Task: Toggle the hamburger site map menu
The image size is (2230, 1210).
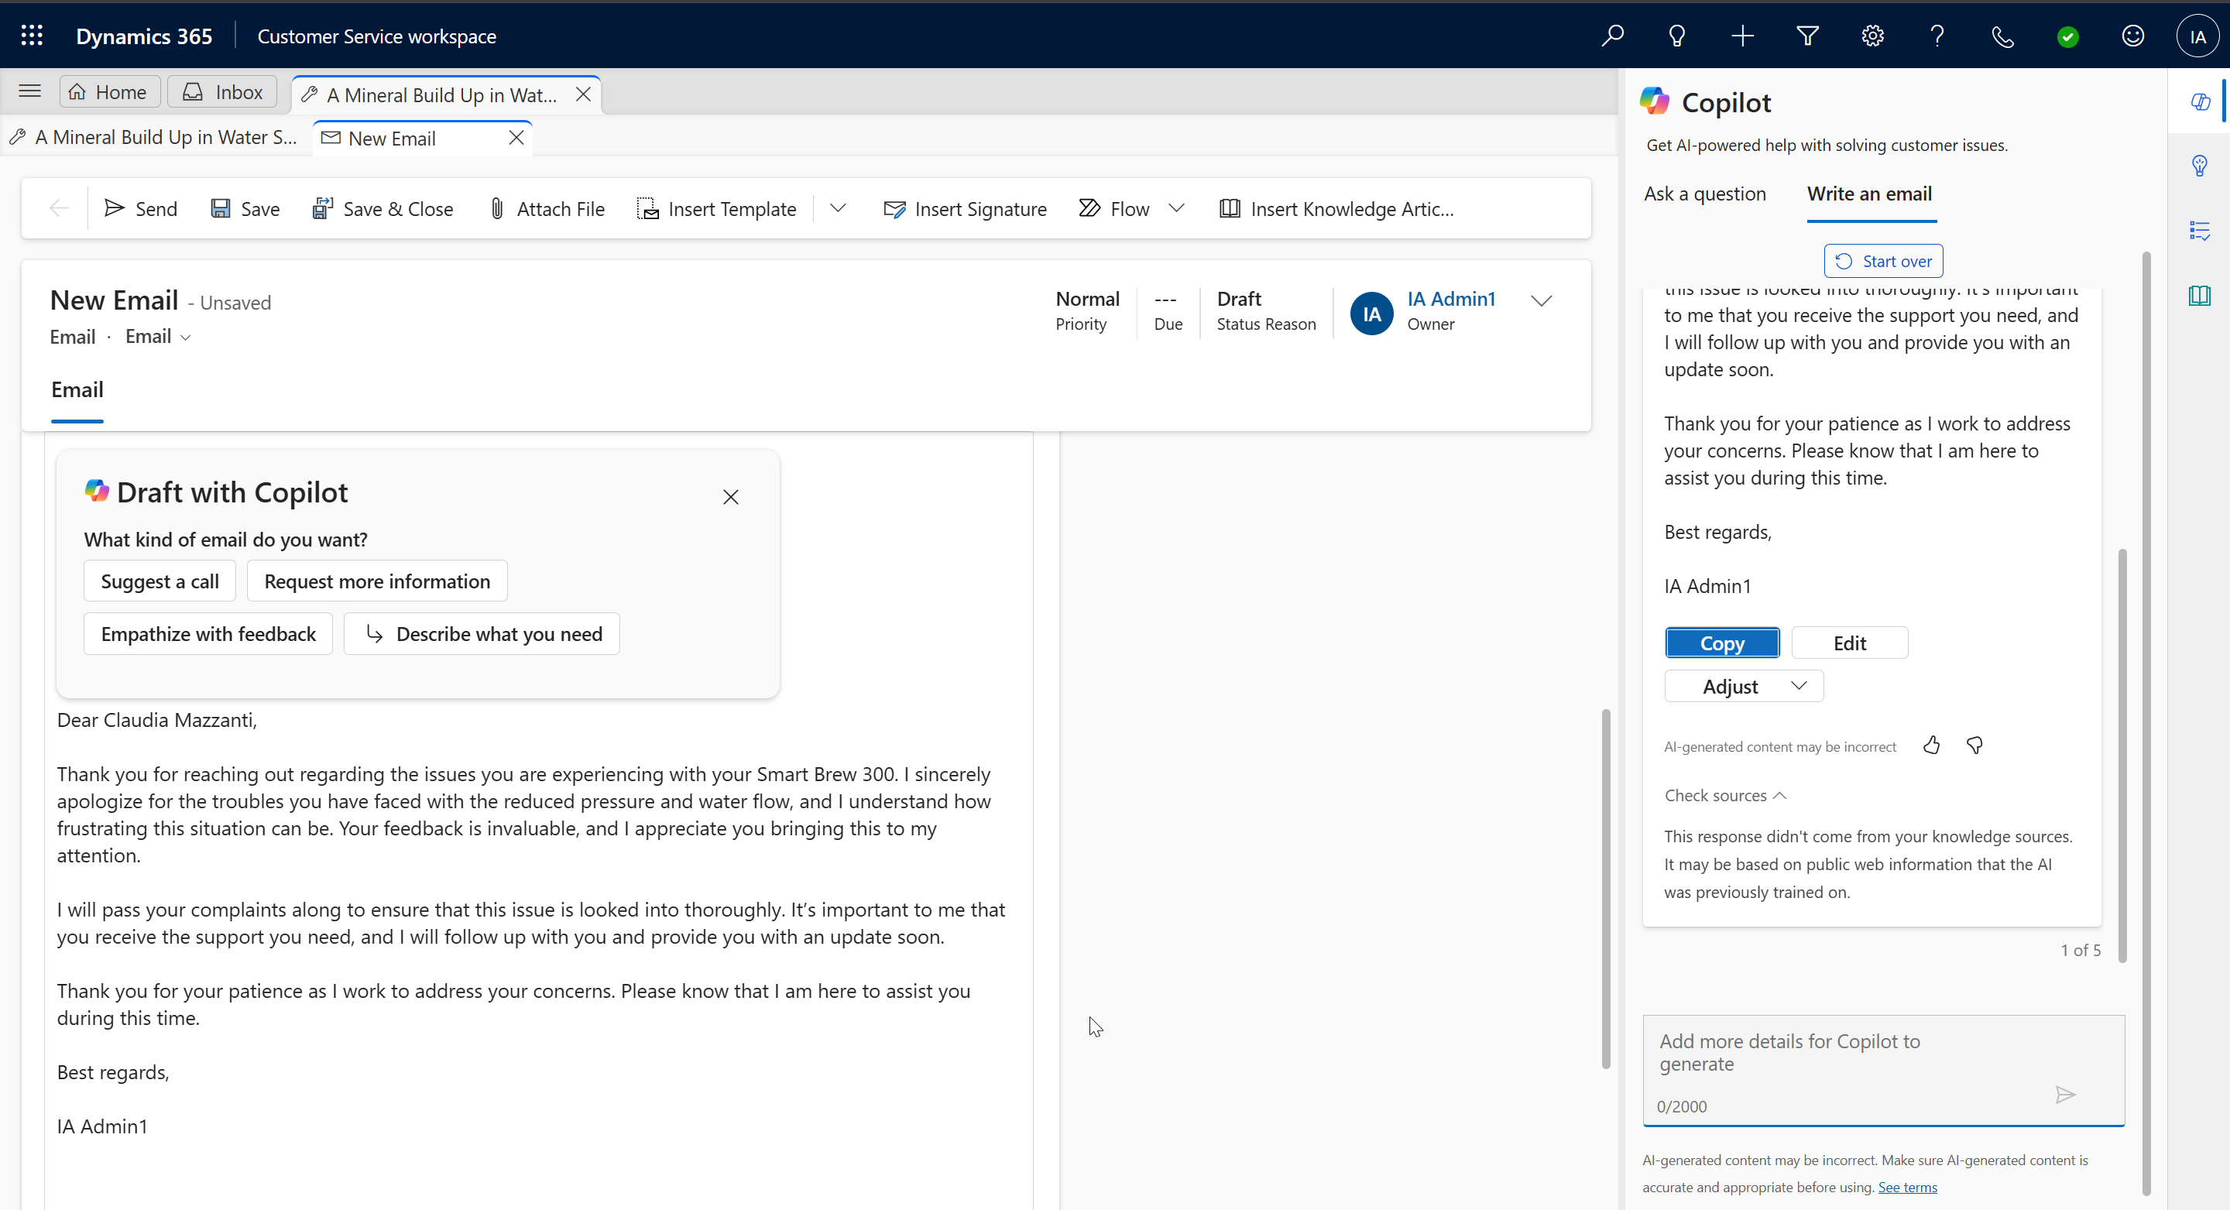Action: (30, 91)
